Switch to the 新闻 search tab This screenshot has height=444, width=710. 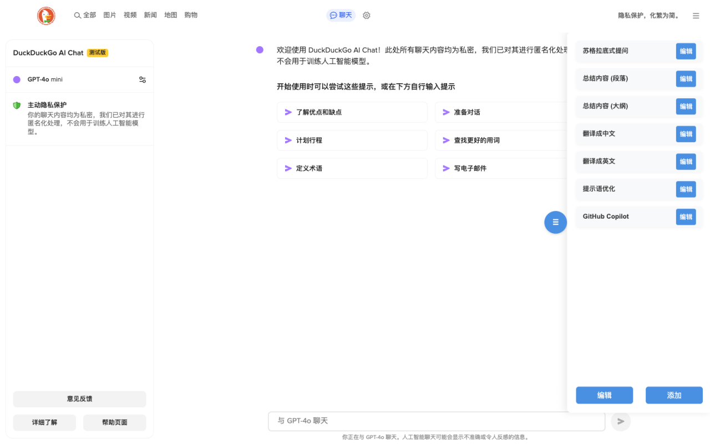click(150, 15)
